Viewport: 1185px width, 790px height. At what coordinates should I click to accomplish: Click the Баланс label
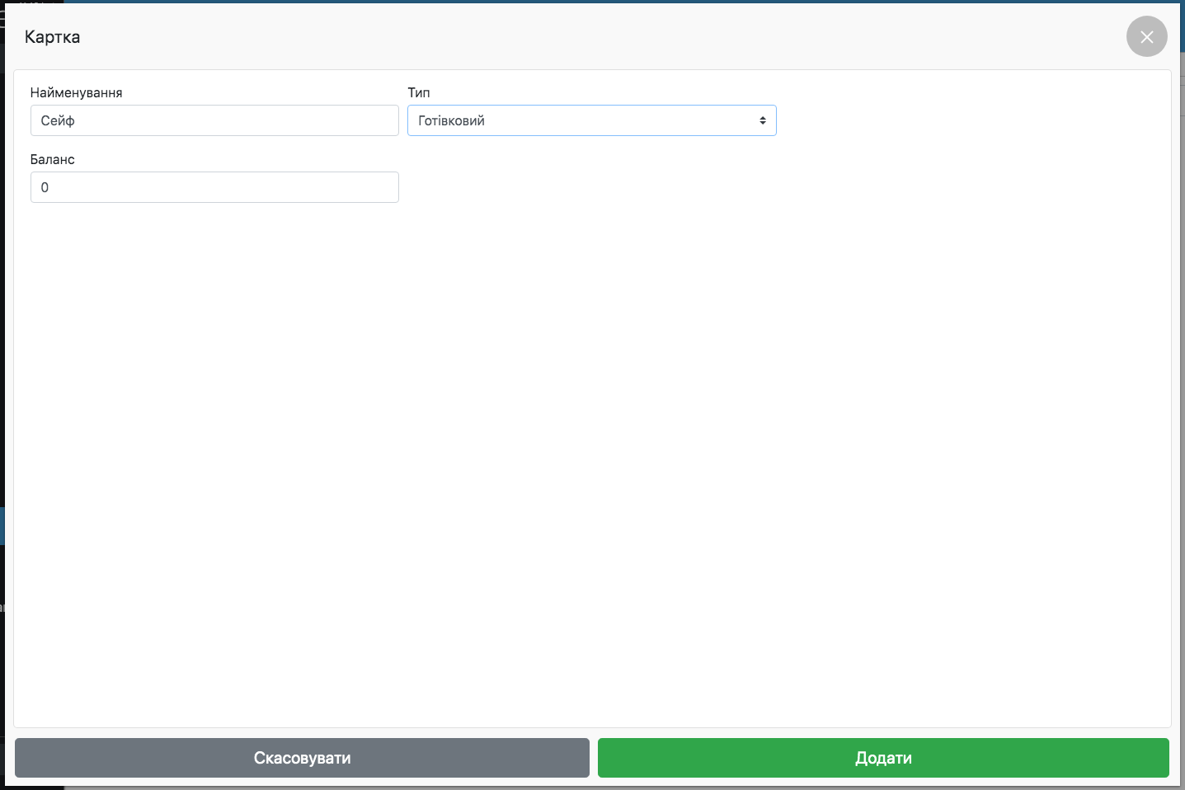tap(52, 159)
